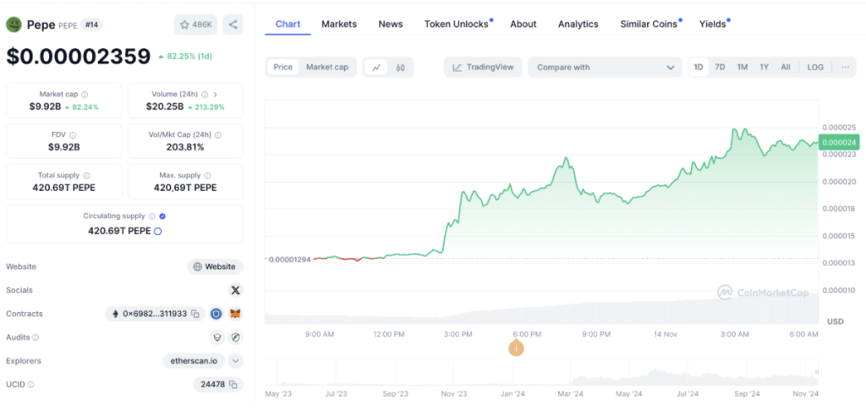This screenshot has height=411, width=866.
Task: Open the etherscan.io explorer link
Action: pos(194,361)
